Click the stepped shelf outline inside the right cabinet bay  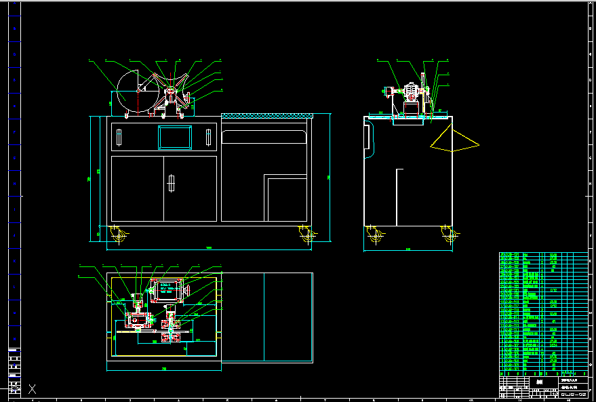[x=285, y=198]
